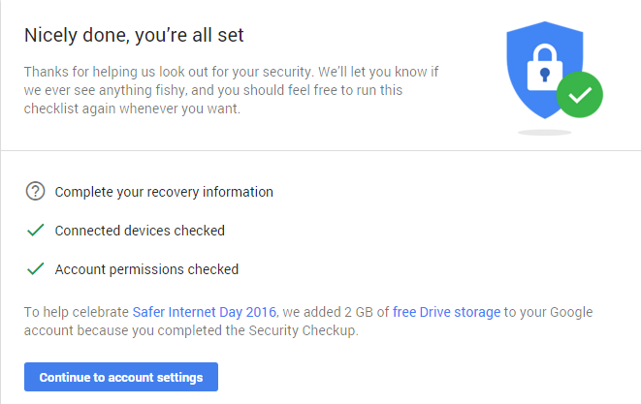This screenshot has height=404, width=641.
Task: Click the thank-you security description paragraph
Action: [228, 90]
